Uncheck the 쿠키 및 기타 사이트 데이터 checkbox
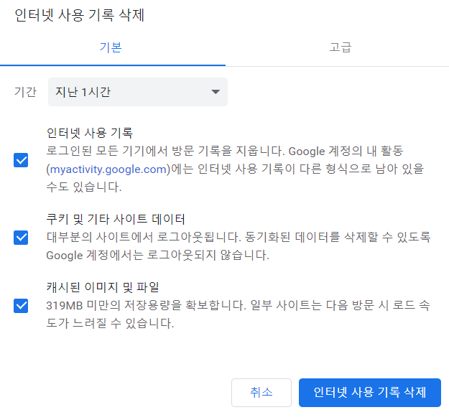The width and height of the screenshot is (449, 420). (x=21, y=238)
